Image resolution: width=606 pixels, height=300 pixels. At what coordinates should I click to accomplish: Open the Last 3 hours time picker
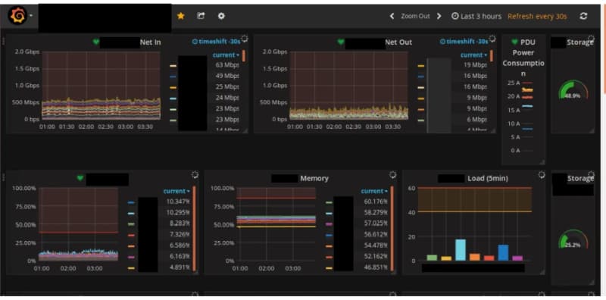[x=476, y=16]
